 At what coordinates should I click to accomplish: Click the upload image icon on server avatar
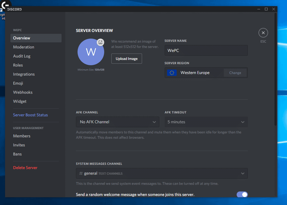pos(100,42)
